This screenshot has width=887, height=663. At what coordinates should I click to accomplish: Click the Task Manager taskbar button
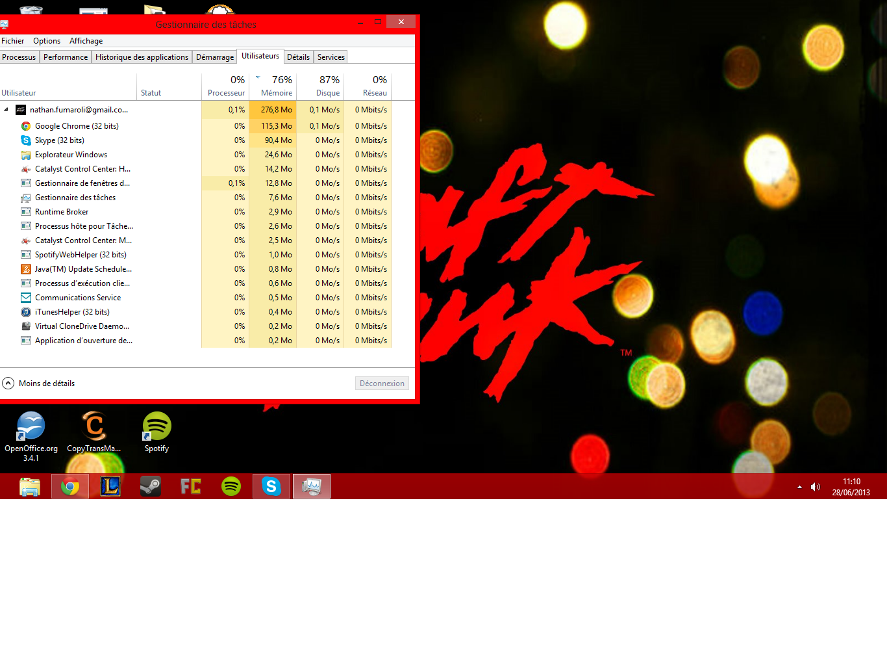(x=312, y=486)
